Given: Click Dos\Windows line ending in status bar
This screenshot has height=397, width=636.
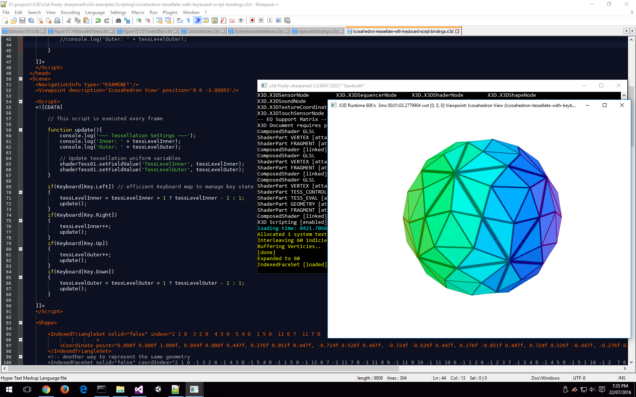Looking at the screenshot, I should tap(545, 378).
